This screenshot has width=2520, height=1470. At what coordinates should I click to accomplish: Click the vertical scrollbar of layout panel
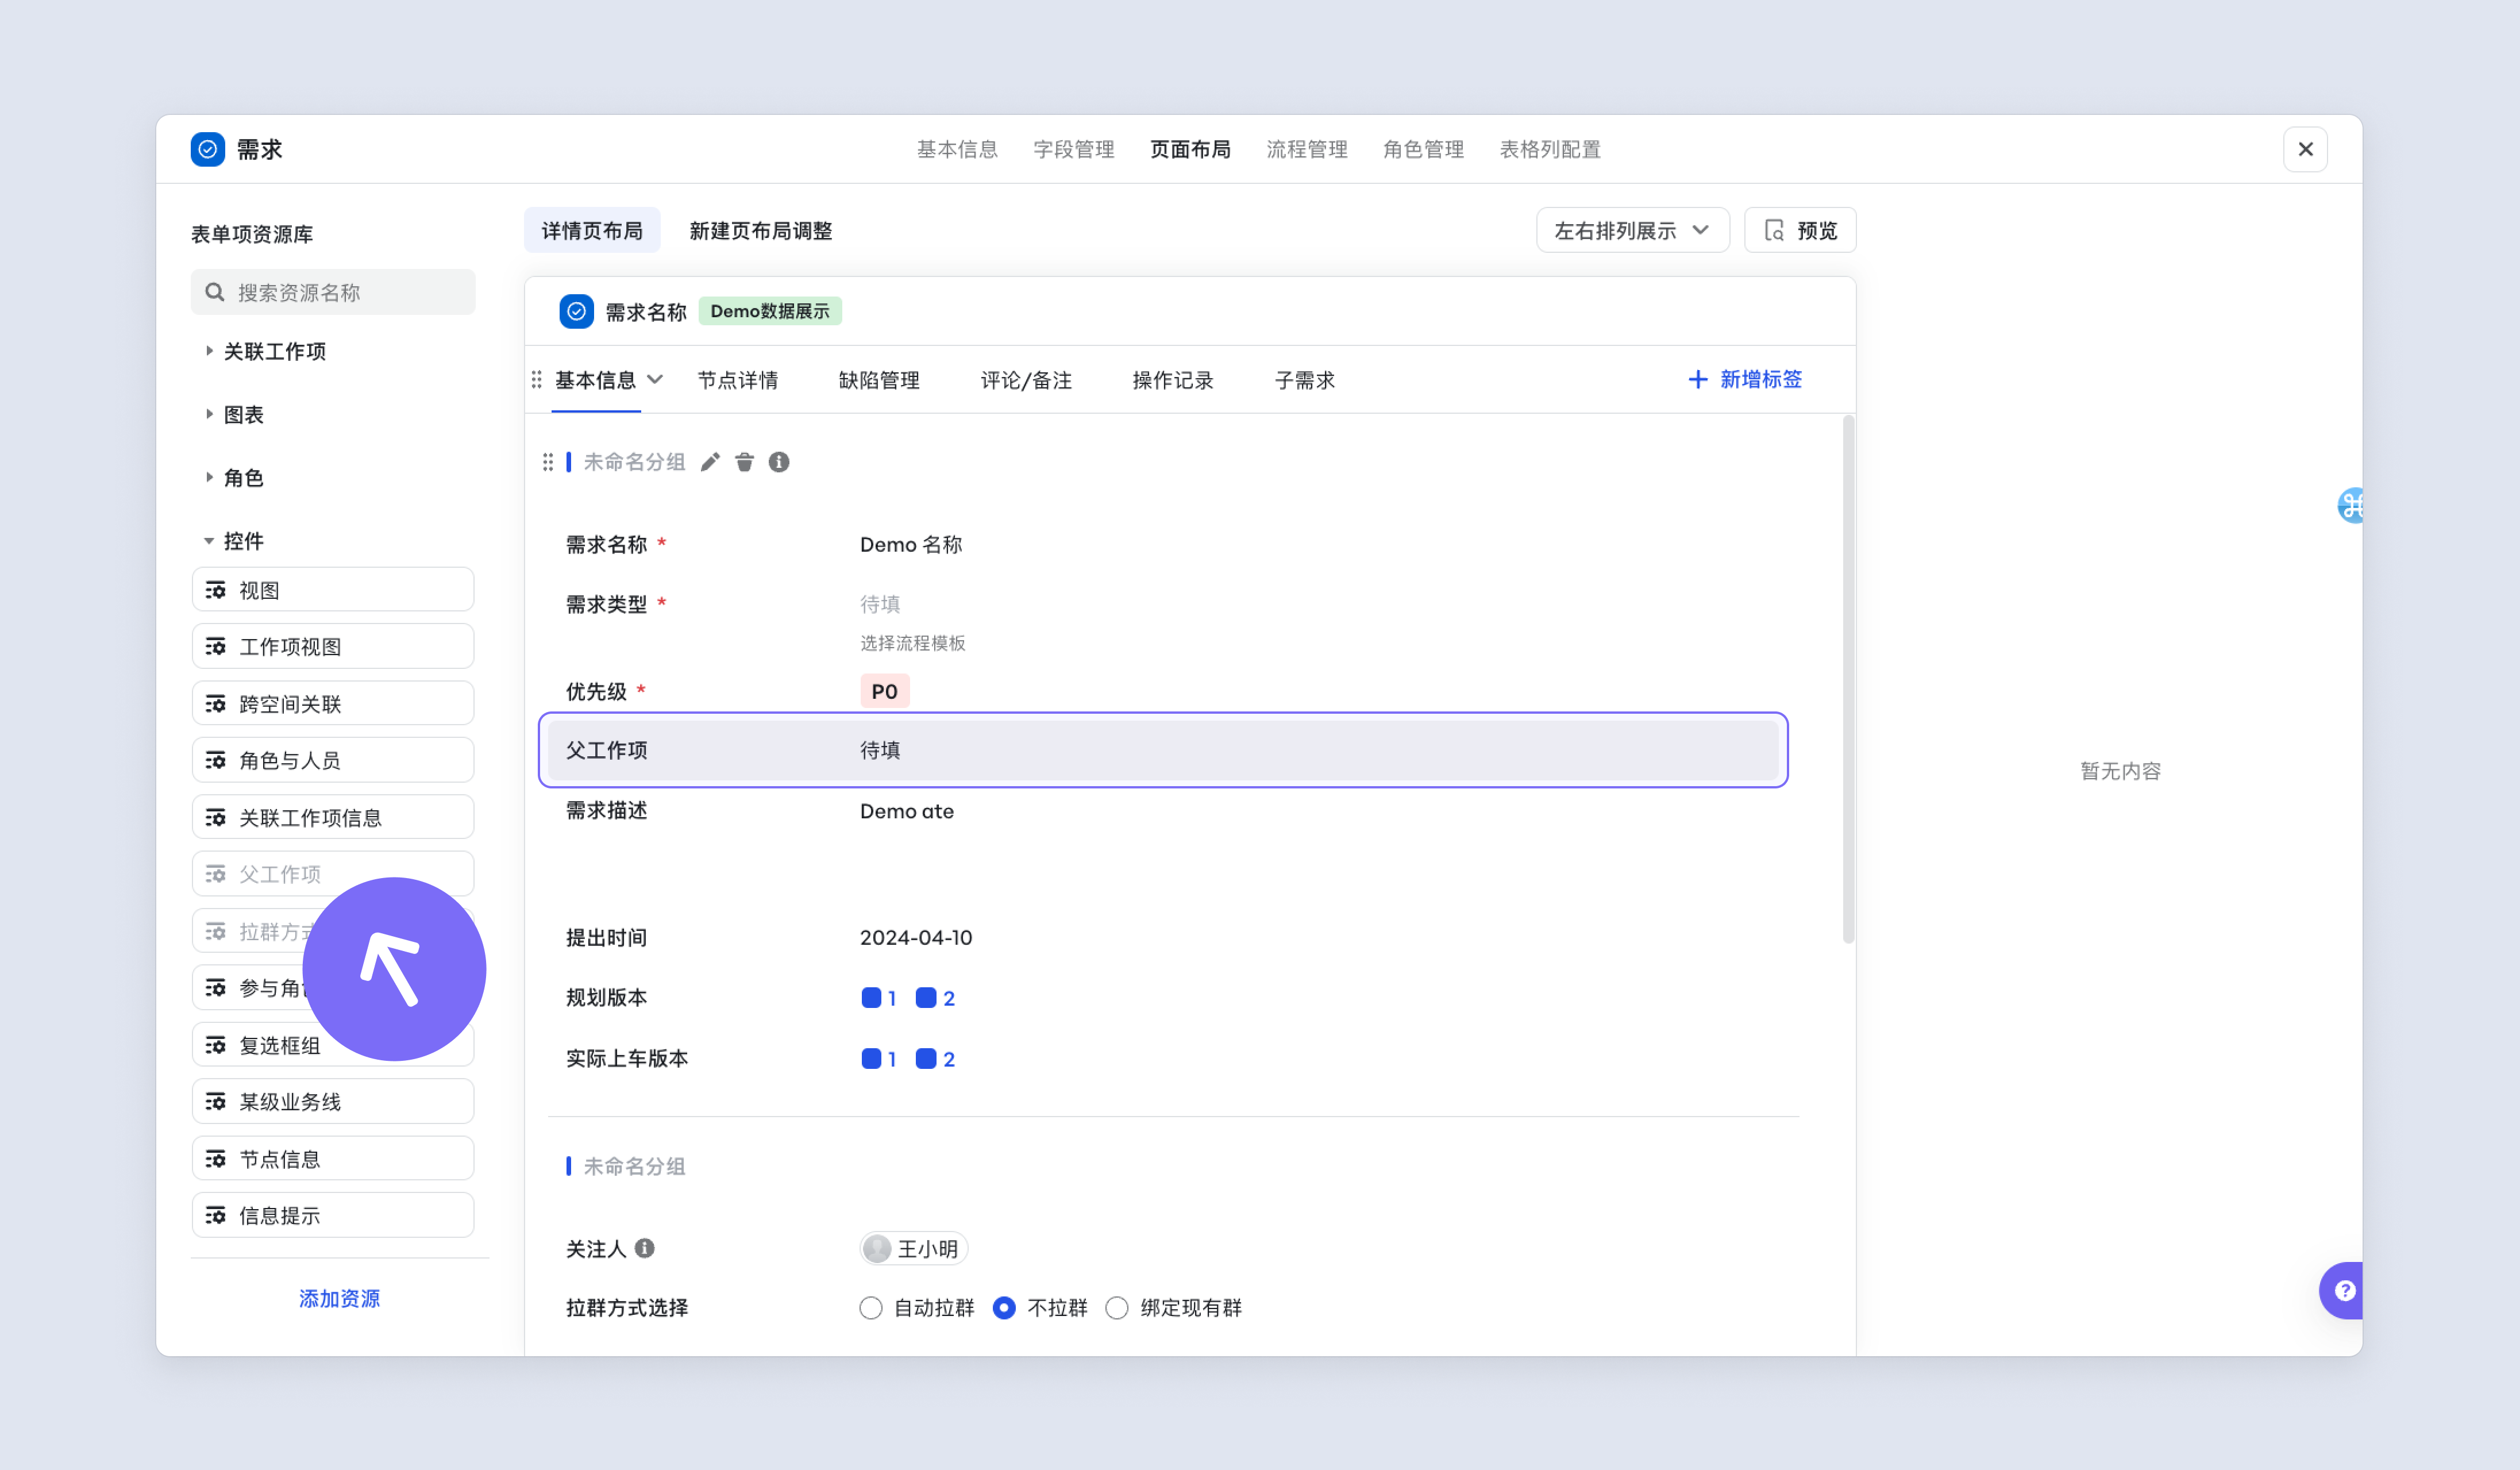(1848, 680)
